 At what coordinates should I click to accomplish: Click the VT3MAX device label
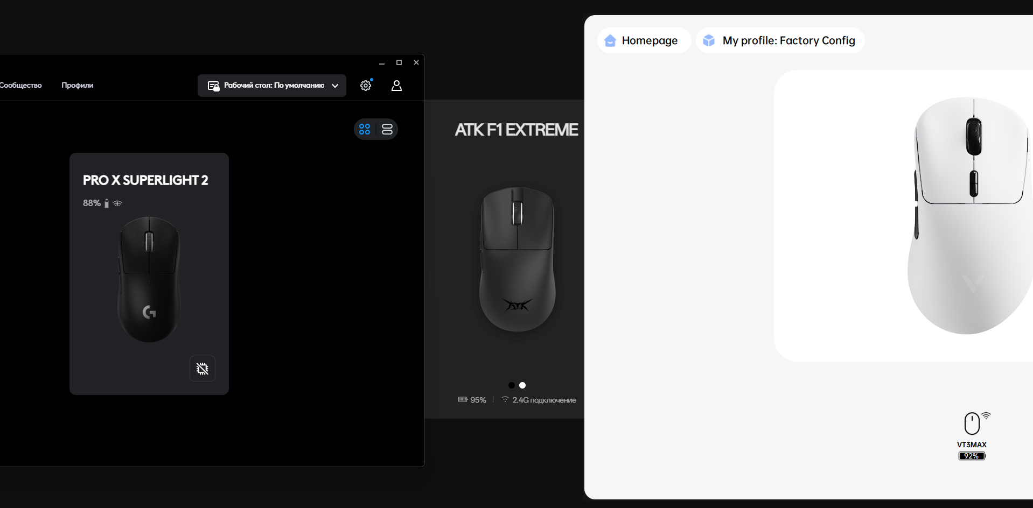(x=972, y=444)
